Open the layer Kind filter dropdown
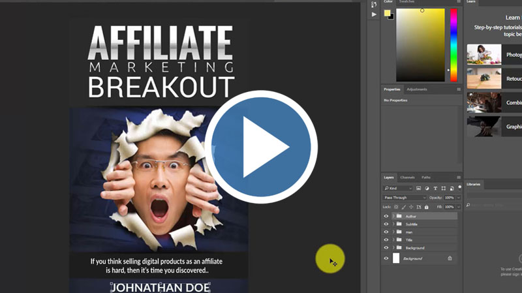 pos(398,188)
